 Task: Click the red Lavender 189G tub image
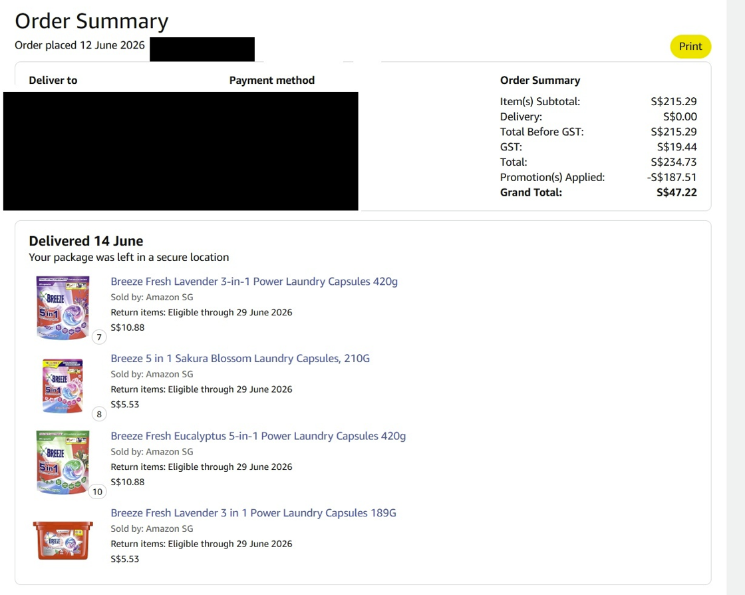pos(63,540)
